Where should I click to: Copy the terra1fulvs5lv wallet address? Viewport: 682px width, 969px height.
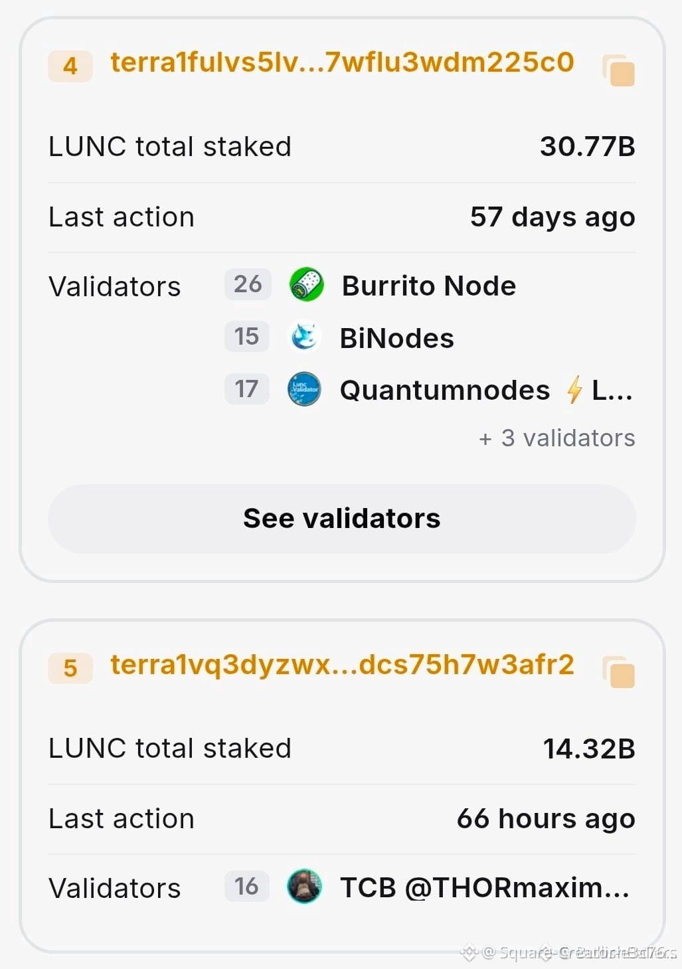(x=618, y=70)
